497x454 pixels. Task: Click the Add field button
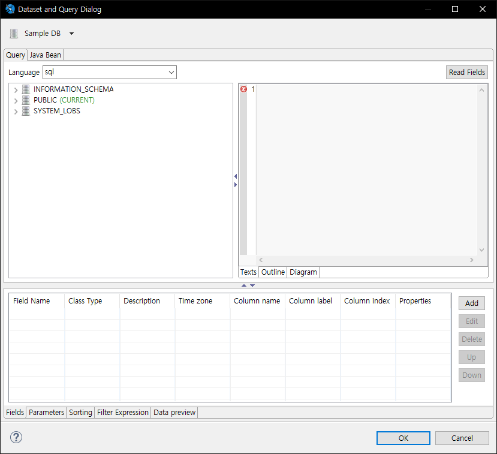472,303
